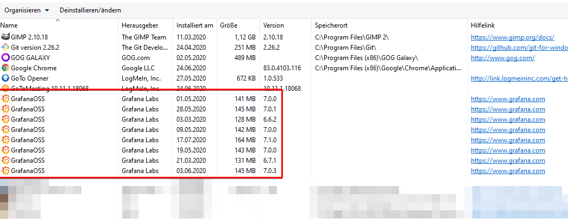Click Grafana icon in the 7.0.3 row
Screen dimensions: 568x219
pyautogui.click(x=5, y=170)
